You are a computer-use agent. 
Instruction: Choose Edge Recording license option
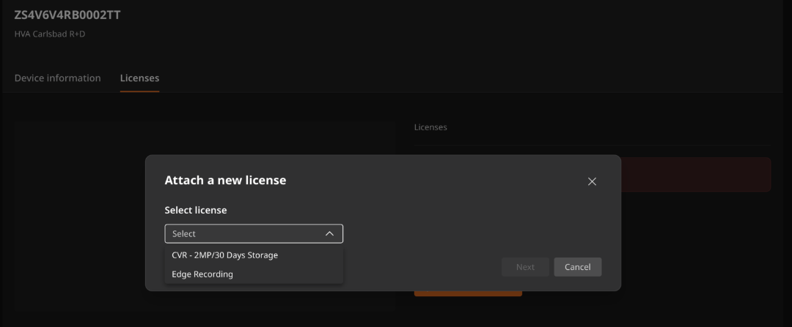click(254, 274)
